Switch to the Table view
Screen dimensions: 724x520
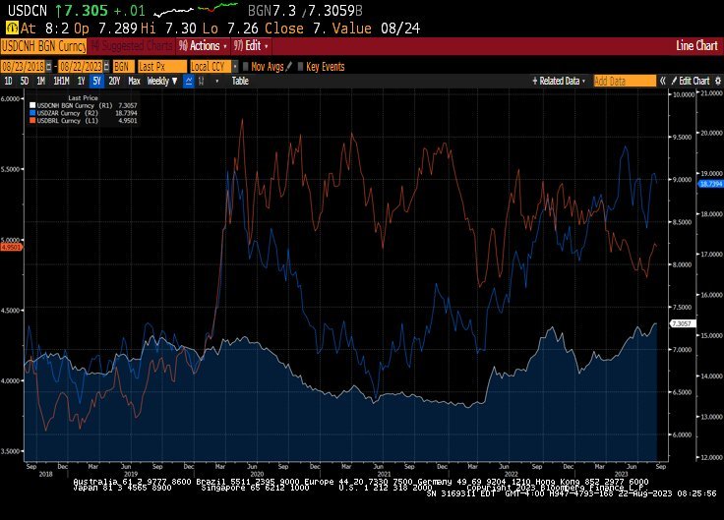point(240,82)
